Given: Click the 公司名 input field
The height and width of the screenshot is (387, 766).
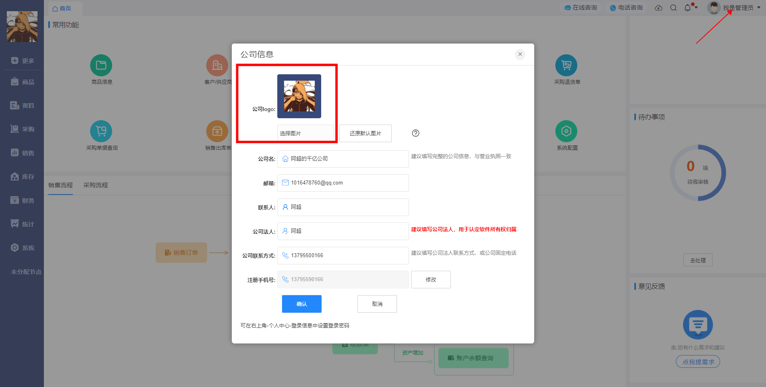Looking at the screenshot, I should (343, 159).
